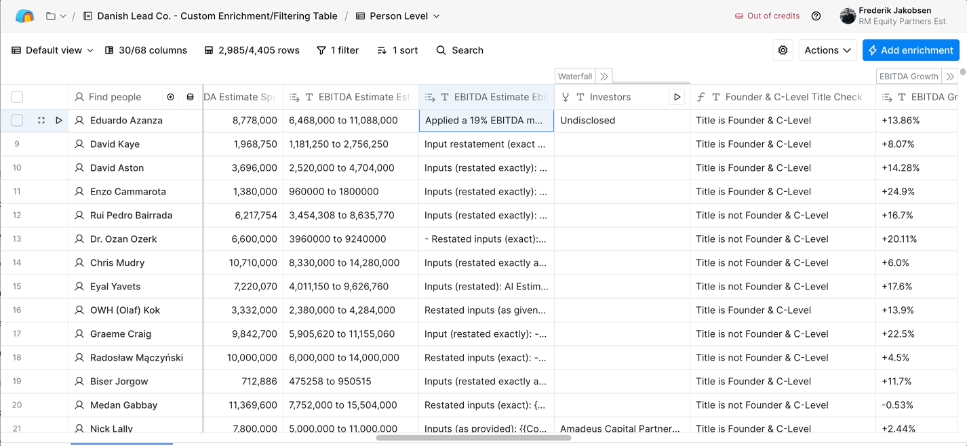Click the database icon in Find people header
The image size is (967, 446).
191,97
